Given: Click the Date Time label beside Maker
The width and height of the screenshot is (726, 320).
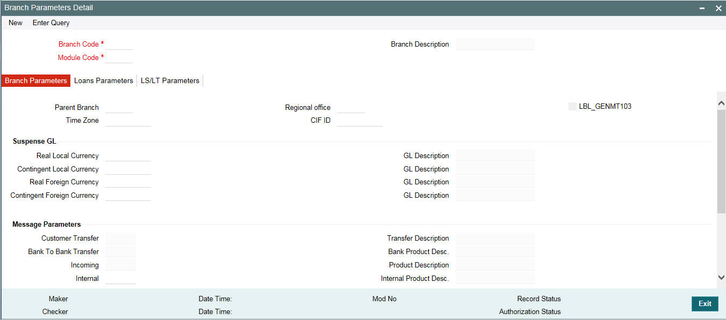Looking at the screenshot, I should pos(215,299).
